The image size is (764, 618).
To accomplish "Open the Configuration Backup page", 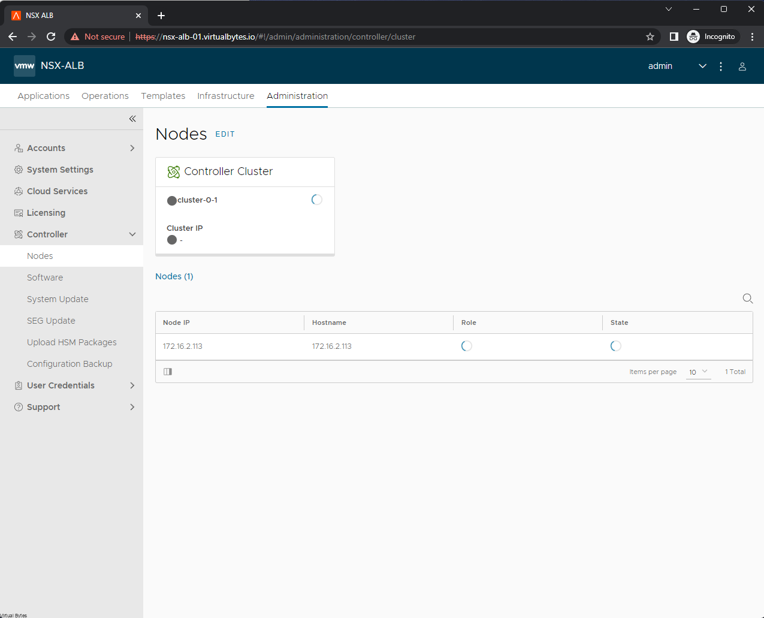I will [x=70, y=363].
